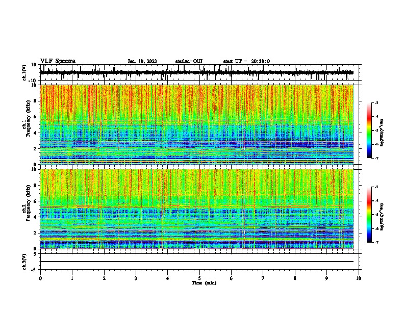The image size is (404, 312).
Task: Click the time axis tick label "9"
Action: 326,278
